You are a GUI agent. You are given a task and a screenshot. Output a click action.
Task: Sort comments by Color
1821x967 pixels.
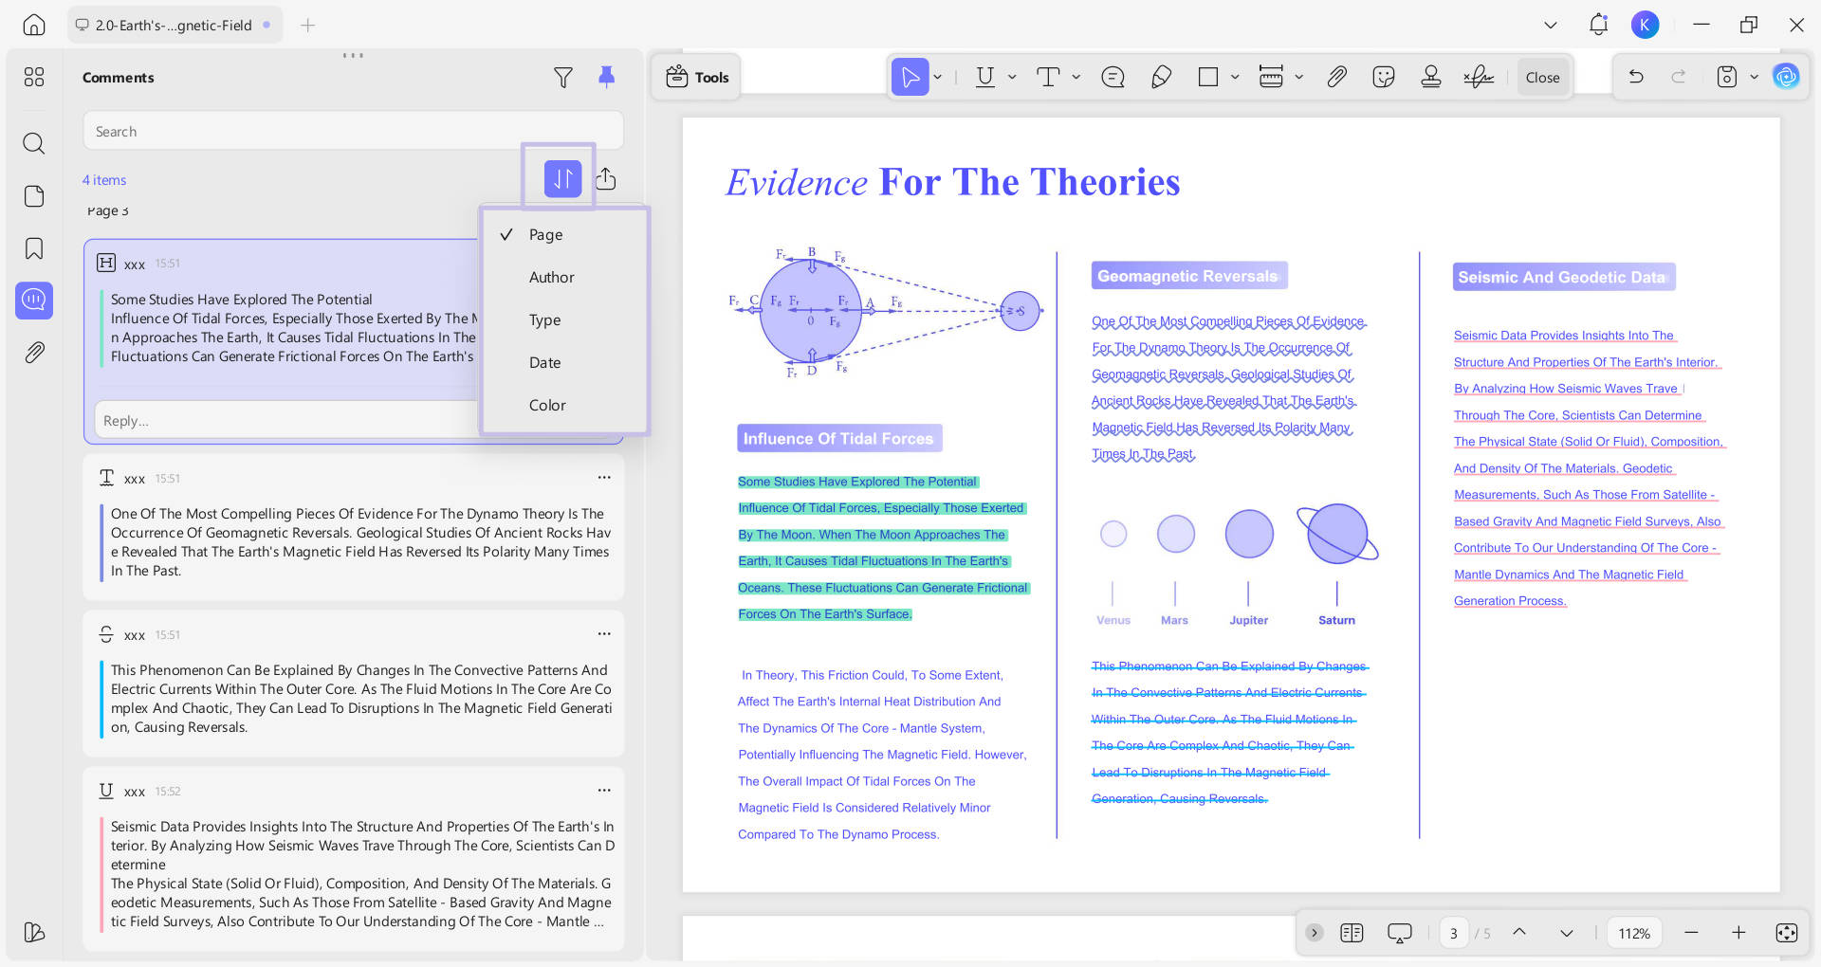[564, 405]
